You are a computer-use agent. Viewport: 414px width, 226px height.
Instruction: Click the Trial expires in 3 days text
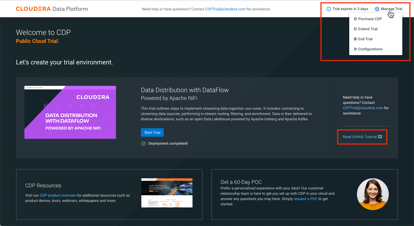(350, 9)
